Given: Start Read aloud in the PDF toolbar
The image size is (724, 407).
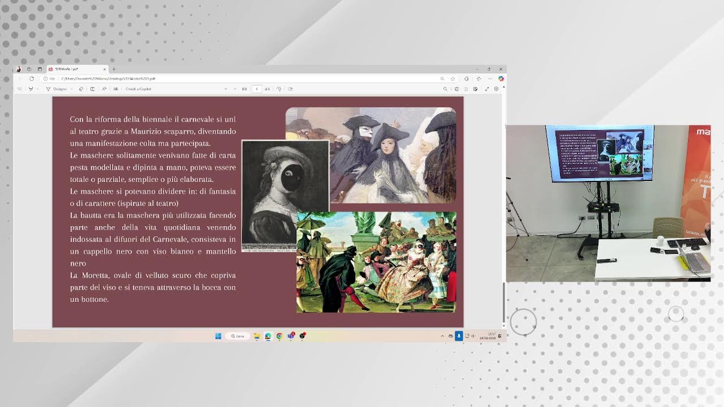Looking at the screenshot, I should (x=104, y=89).
